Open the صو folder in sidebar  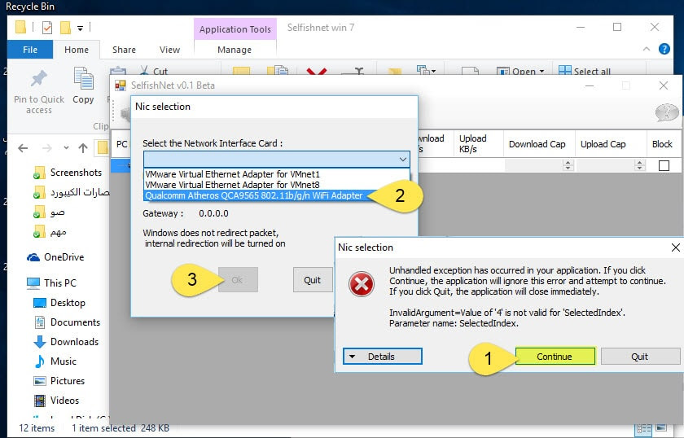point(50,212)
